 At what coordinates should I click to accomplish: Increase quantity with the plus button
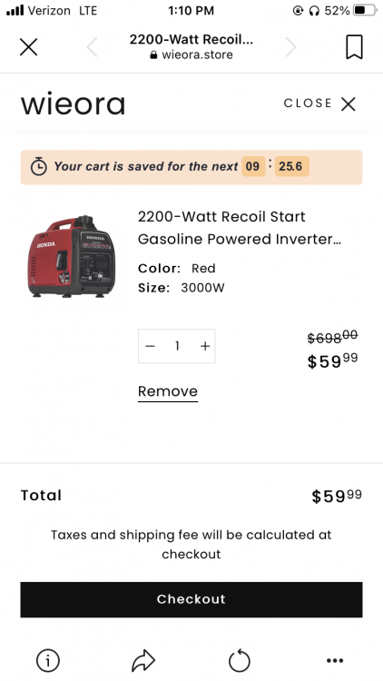click(205, 346)
